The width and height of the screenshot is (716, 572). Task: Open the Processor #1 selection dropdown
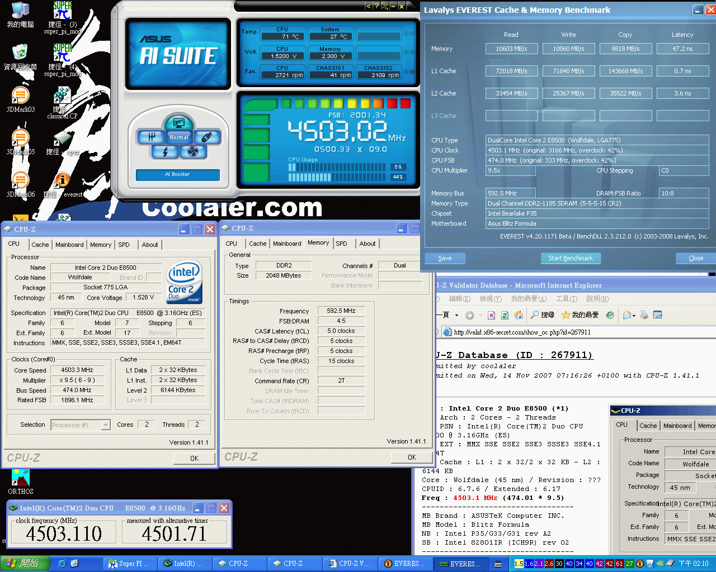click(x=106, y=425)
